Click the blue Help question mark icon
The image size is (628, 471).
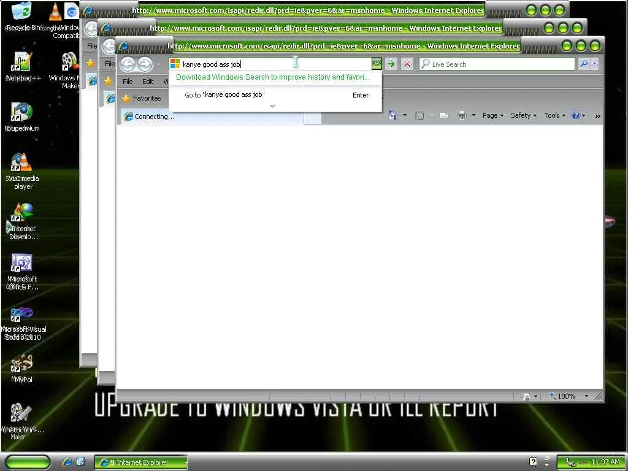(x=576, y=115)
